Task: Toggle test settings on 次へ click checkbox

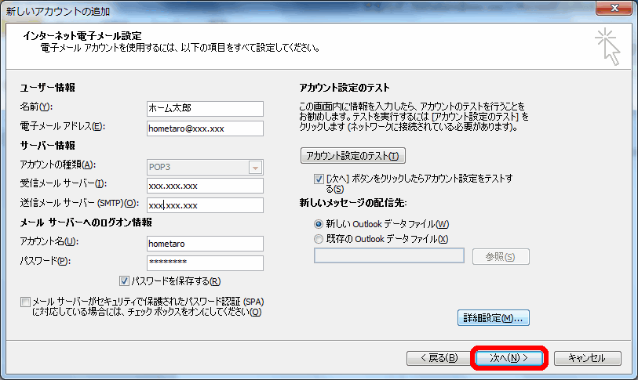Action: tap(319, 179)
